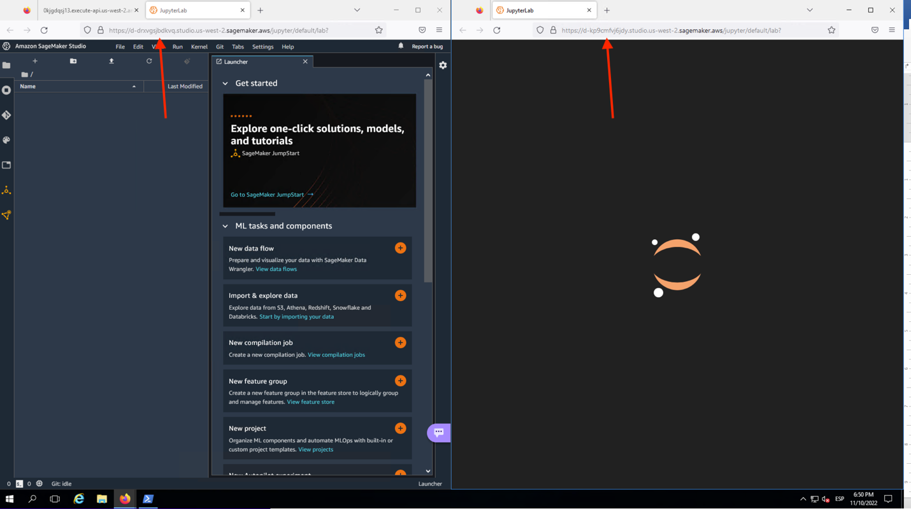Open the Running Terminals and Kernels panel
Image resolution: width=911 pixels, height=509 pixels.
coord(6,90)
